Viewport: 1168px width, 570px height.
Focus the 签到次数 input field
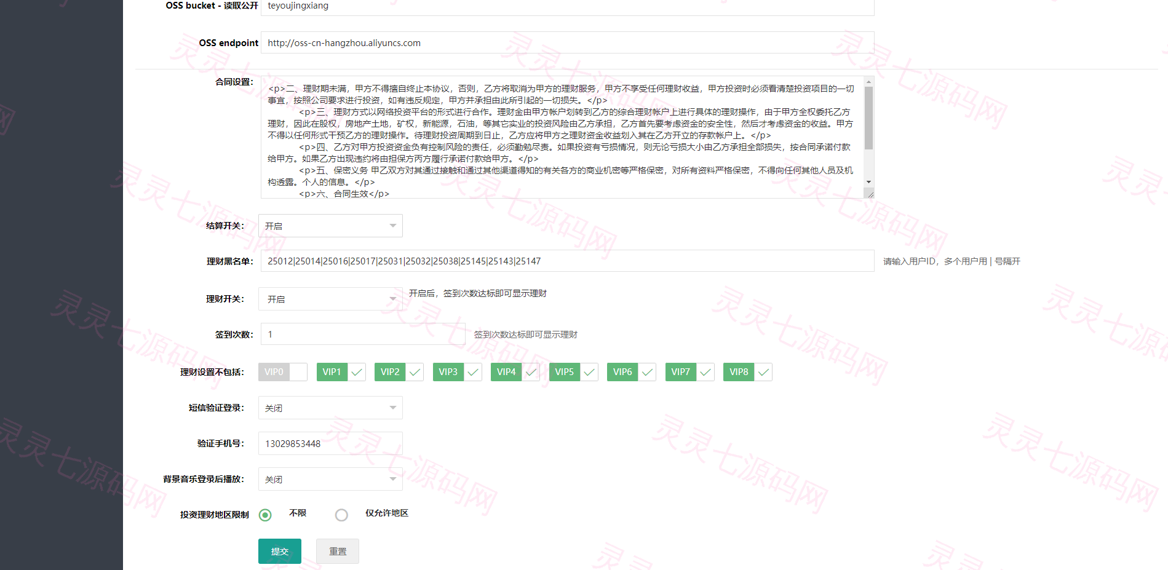(x=363, y=334)
